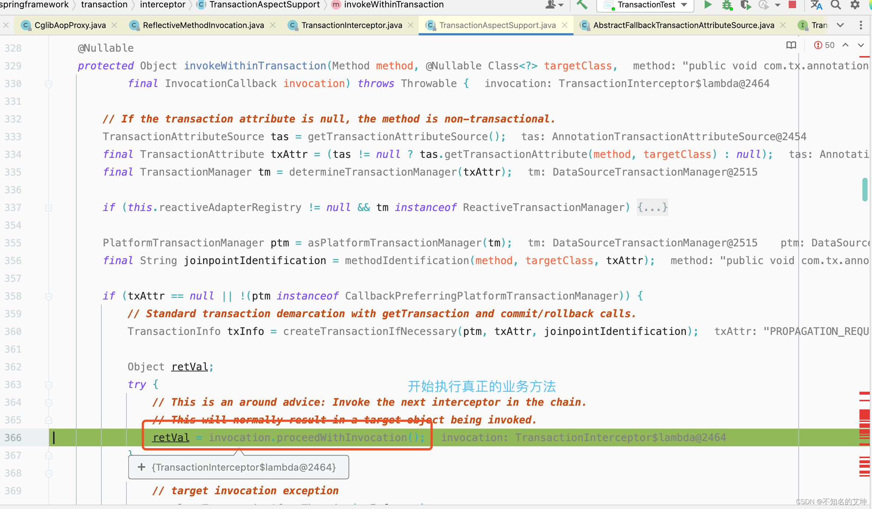The height and width of the screenshot is (509, 872).
Task: Collapse the try block at line 363
Action: click(x=48, y=385)
